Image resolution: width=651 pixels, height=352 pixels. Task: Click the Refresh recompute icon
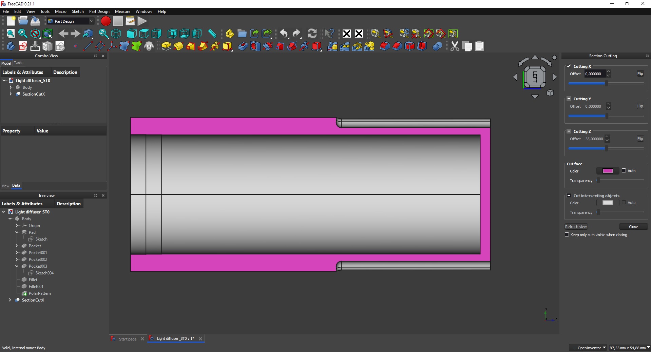point(312,33)
